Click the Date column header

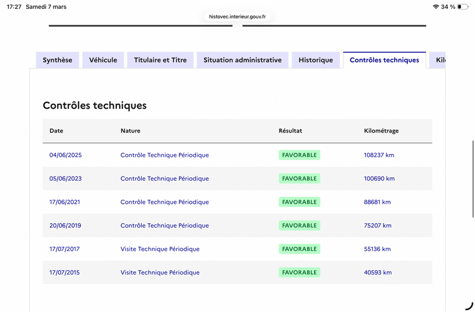tap(56, 131)
